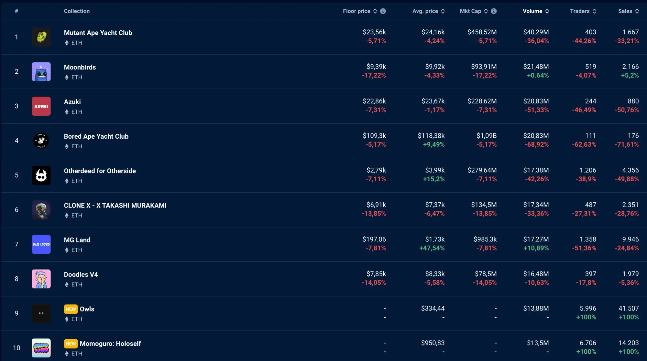Click the ETH diamond icon under Doodles V4

pyautogui.click(x=67, y=285)
